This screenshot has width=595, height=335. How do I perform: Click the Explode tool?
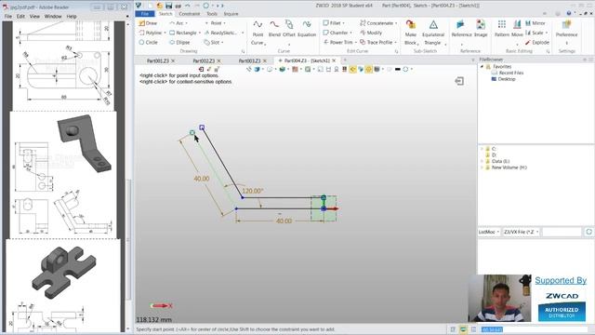pyautogui.click(x=537, y=42)
